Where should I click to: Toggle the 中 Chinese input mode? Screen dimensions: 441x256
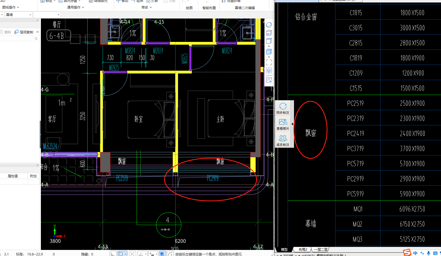[415, 253]
